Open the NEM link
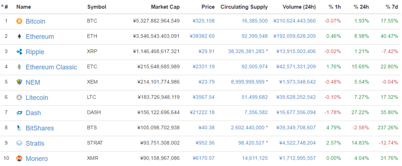402x166 pixels. (x=33, y=82)
